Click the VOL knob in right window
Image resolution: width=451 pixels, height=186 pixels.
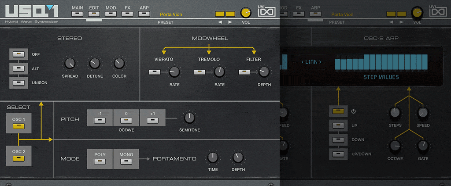coord(417,13)
